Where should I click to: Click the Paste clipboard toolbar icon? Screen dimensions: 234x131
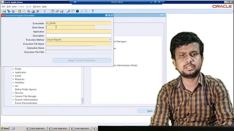point(53,11)
